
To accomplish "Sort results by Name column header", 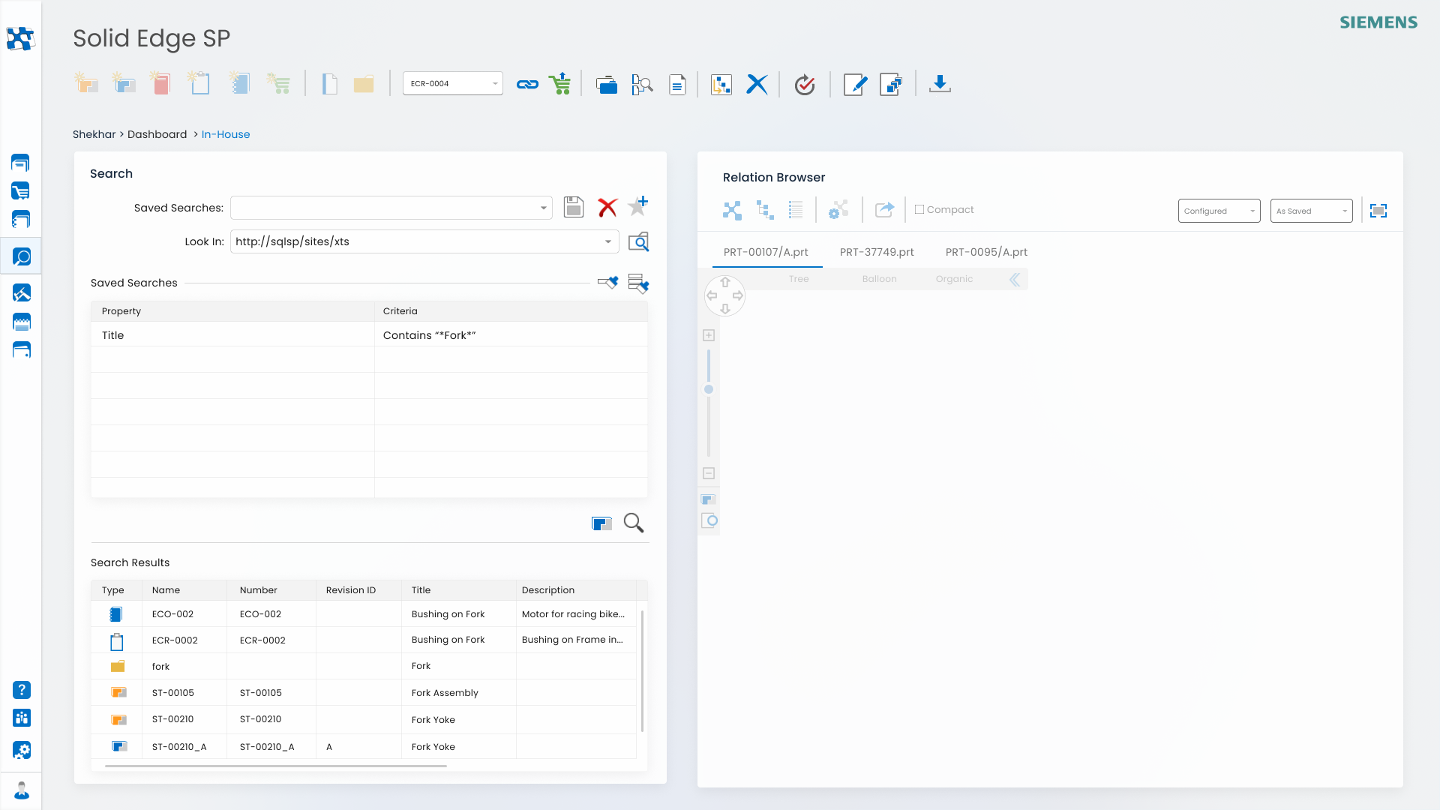I will [184, 590].
